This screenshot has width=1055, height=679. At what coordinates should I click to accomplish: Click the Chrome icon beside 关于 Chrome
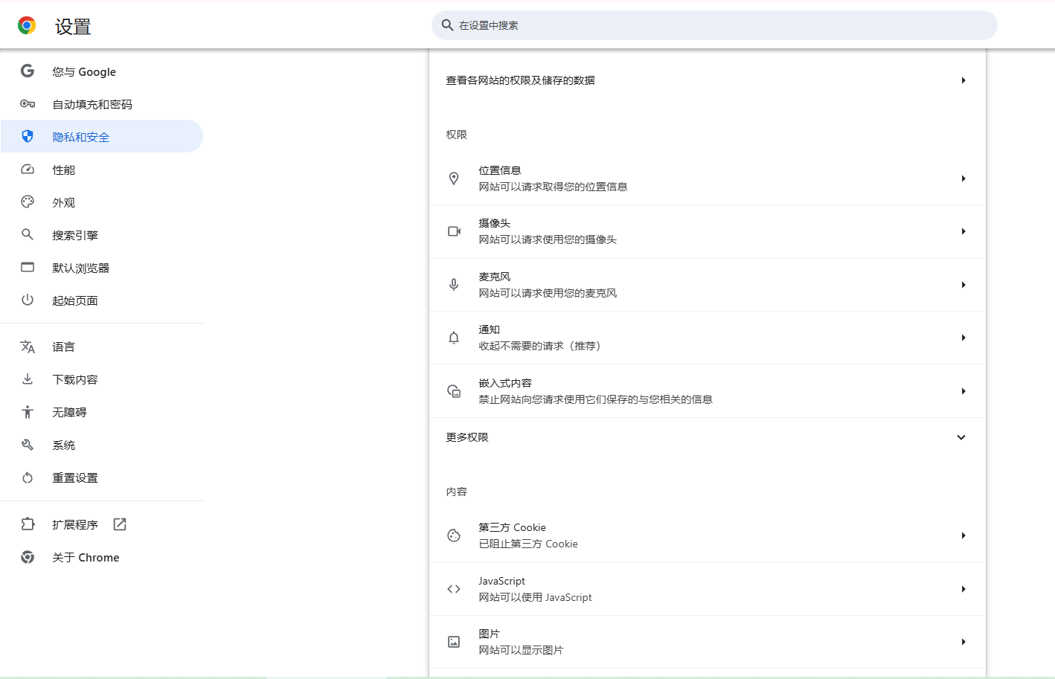28,557
